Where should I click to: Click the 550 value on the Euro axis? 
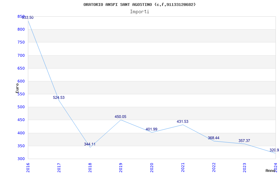(21, 94)
